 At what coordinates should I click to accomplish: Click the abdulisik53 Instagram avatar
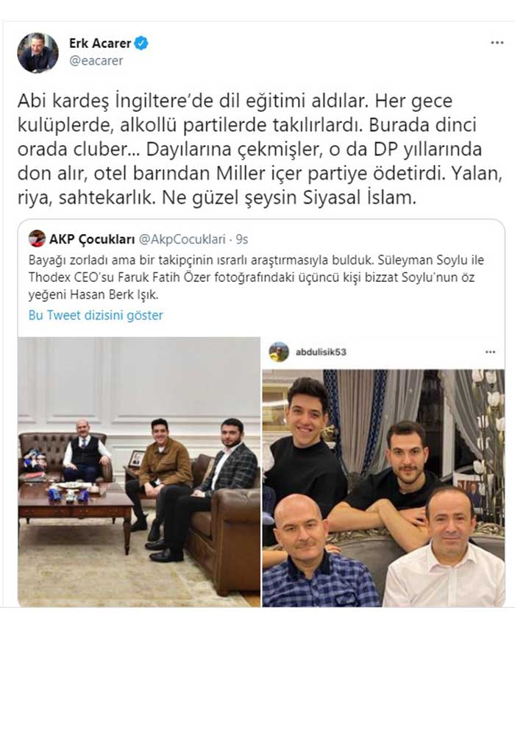[279, 352]
